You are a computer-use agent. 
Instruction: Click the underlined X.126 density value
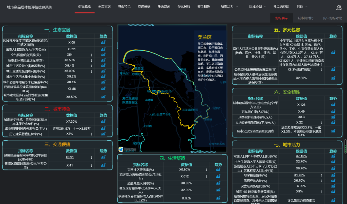click(301, 105)
